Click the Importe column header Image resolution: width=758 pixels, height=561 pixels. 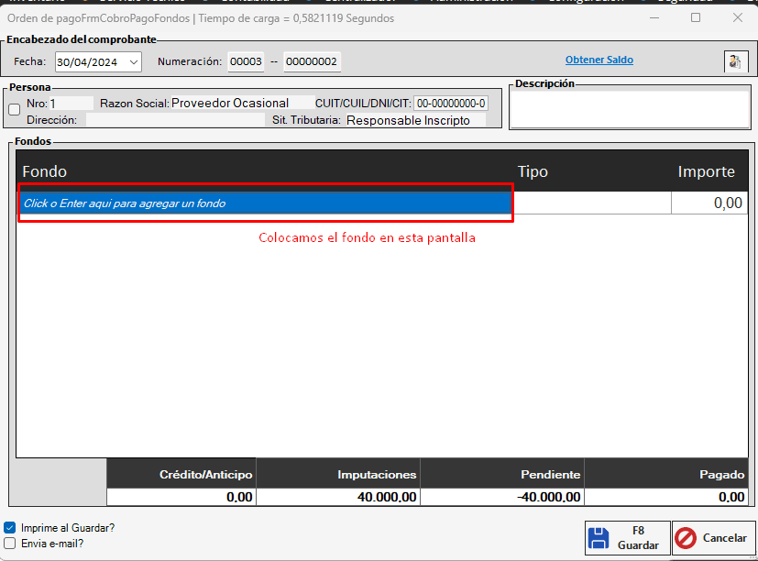706,171
